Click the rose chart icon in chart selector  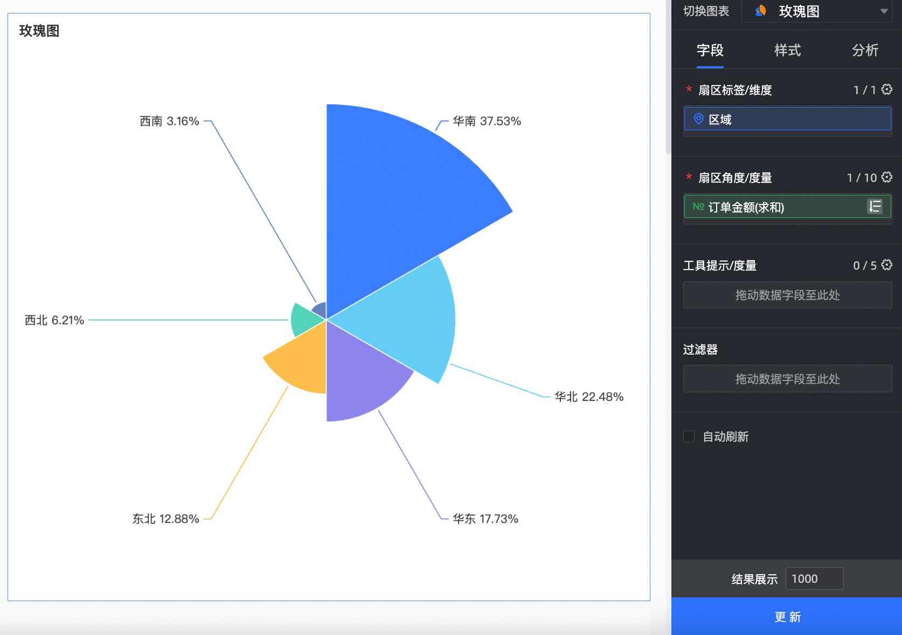click(x=760, y=11)
